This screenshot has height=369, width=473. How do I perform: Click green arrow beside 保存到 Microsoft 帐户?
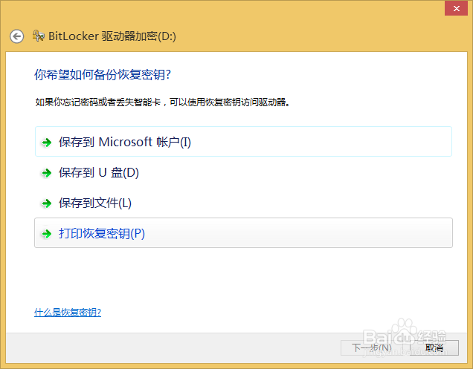pos(46,142)
